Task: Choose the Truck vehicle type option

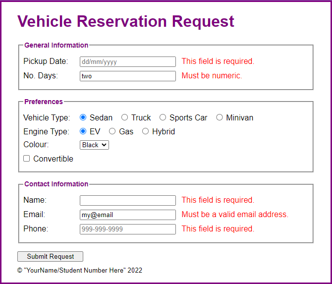Action: [x=124, y=117]
